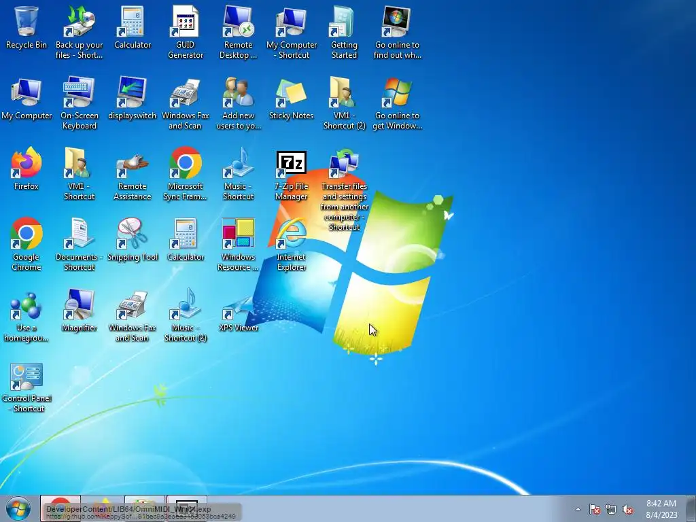Show hidden system tray icons arrow

tap(578, 509)
